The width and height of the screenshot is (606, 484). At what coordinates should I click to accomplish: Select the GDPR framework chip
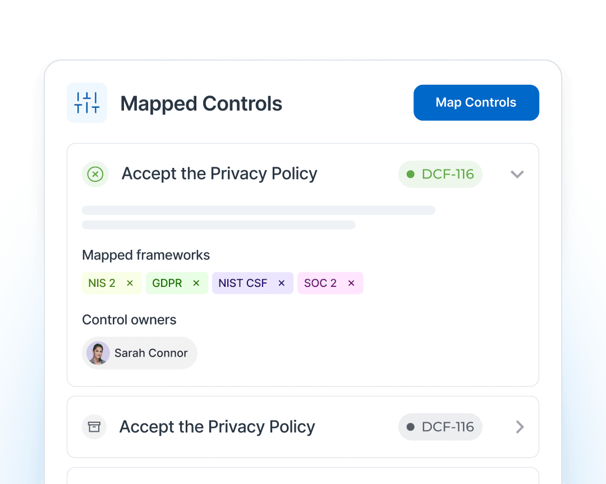pos(167,283)
